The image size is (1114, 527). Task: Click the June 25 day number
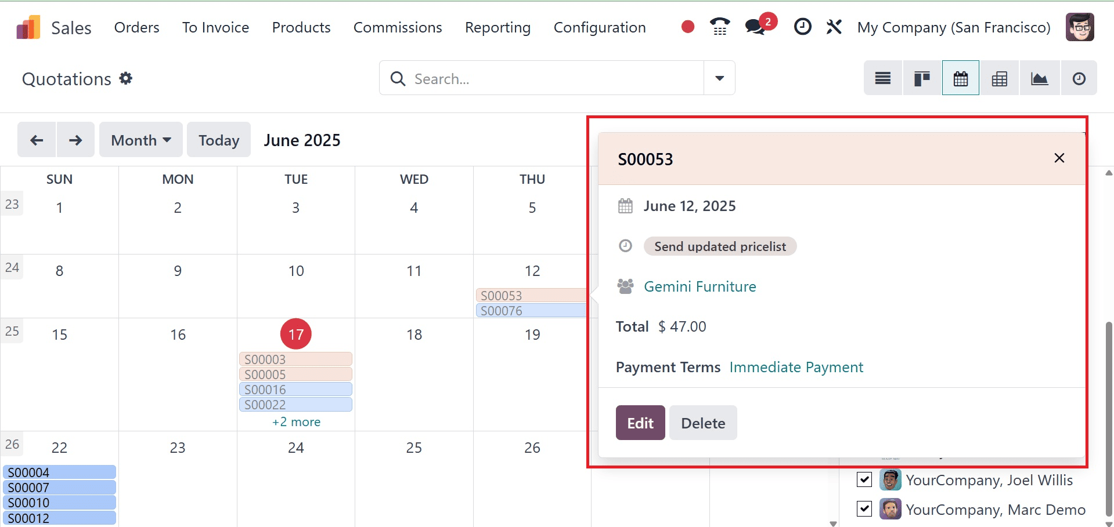[x=414, y=448]
